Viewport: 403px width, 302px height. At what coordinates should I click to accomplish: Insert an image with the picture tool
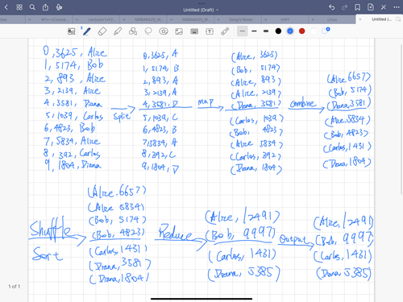[x=179, y=31]
